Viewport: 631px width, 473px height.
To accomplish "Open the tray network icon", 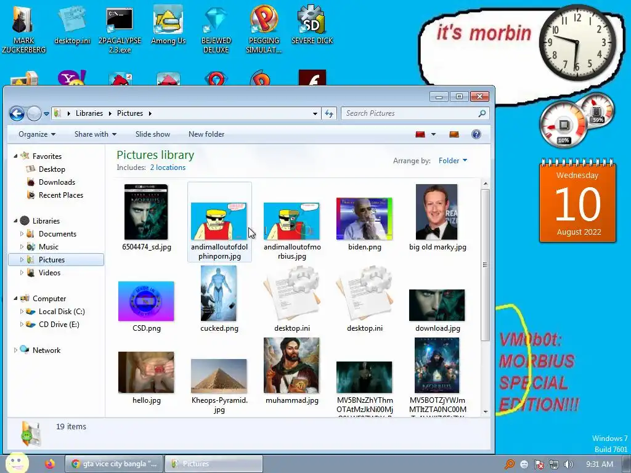I will [554, 464].
